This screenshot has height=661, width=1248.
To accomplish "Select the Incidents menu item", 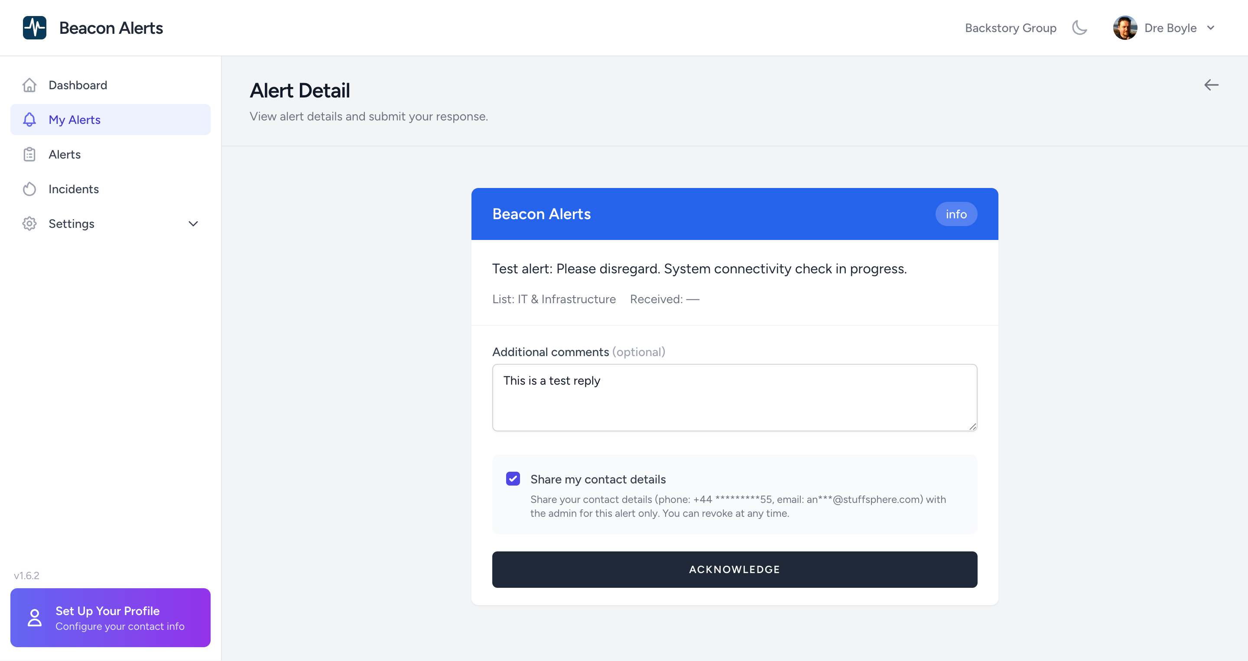I will click(x=74, y=189).
